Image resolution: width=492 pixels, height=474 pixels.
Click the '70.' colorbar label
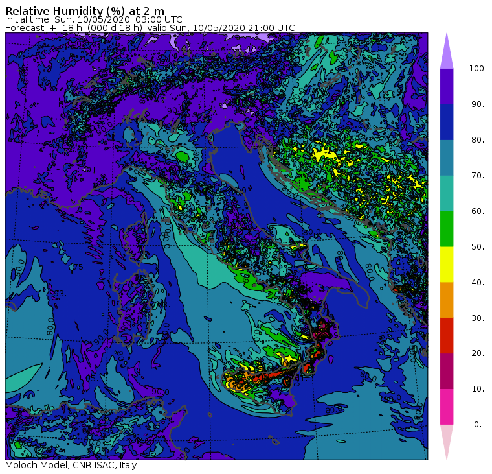coord(478,175)
